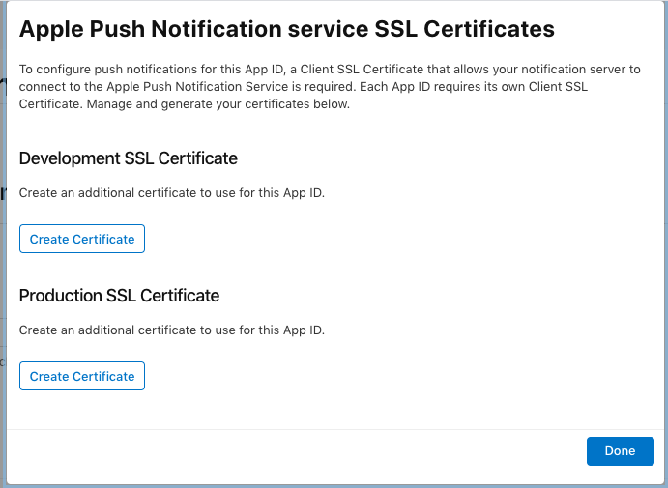
Task: Select the Production SSL Certificate heading
Action: coord(119,296)
